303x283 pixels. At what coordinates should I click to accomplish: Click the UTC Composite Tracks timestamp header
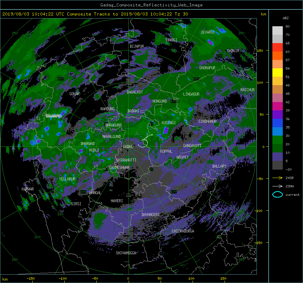point(95,14)
